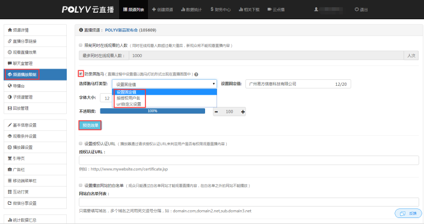Enable 限制同时在线观看的人数 checkbox

point(81,45)
